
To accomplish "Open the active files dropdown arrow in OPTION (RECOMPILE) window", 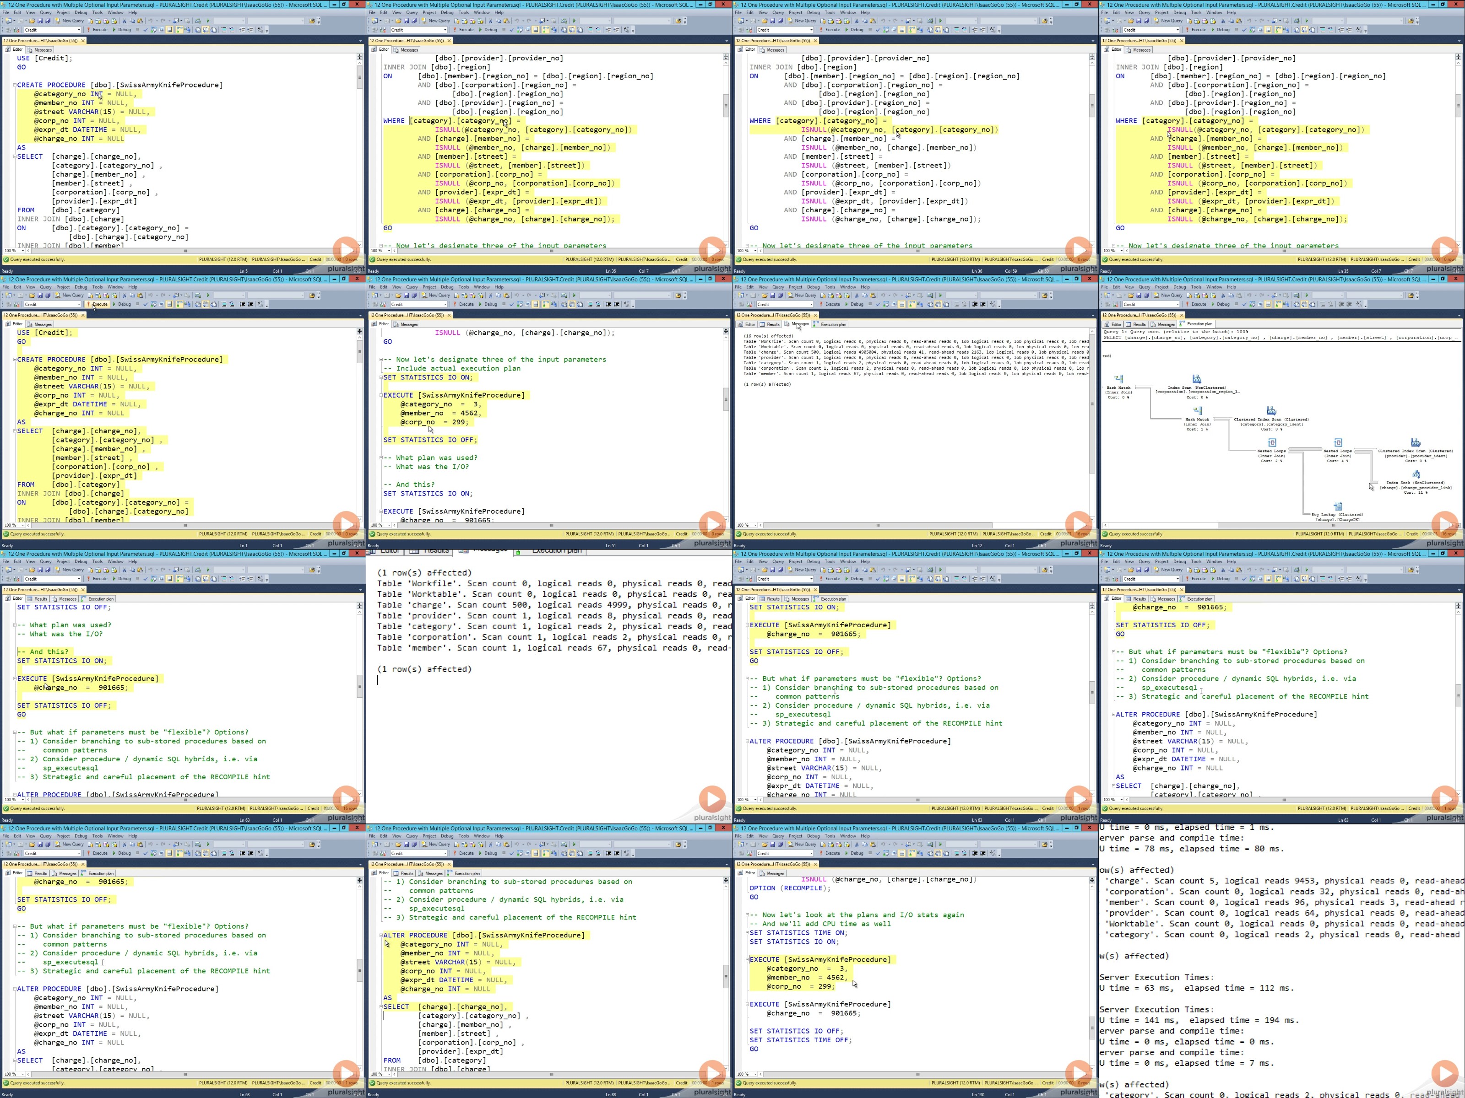I will 1093,864.
